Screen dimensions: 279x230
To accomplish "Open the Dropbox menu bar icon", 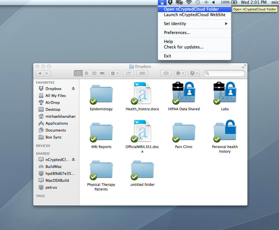I will (170, 2).
